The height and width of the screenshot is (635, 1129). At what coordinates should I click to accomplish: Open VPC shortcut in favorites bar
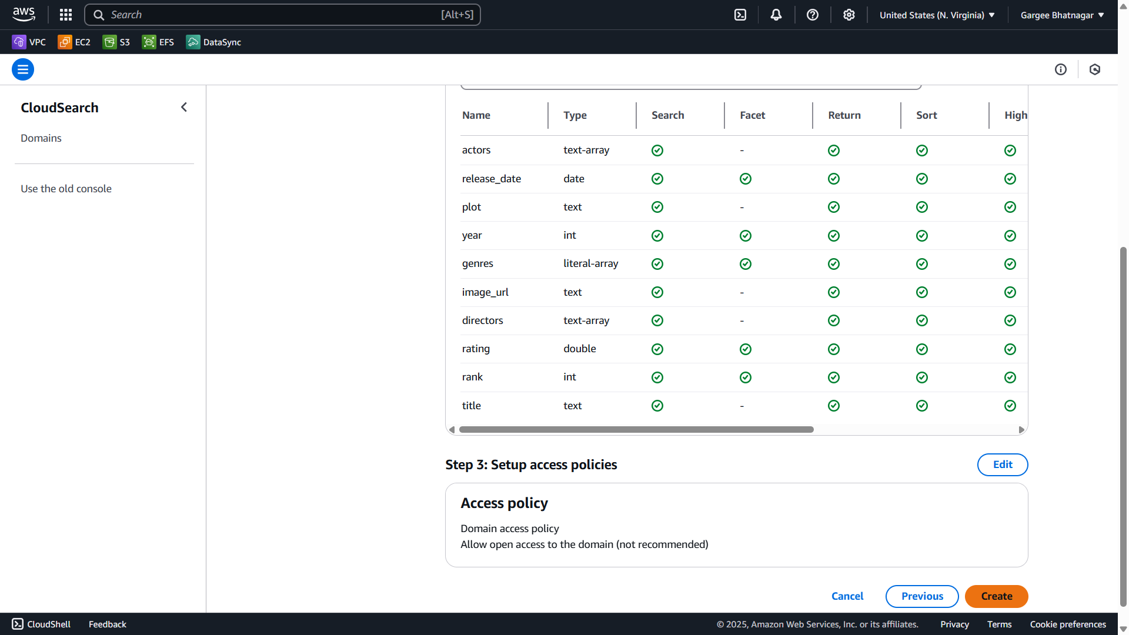point(29,42)
